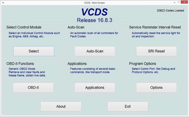Show the About dialog
The height and width of the screenshot is (117, 189).
pyautogui.click(x=61, y=106)
